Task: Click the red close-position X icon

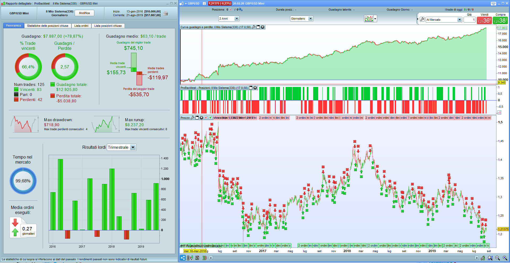Action: [x=231, y=10]
